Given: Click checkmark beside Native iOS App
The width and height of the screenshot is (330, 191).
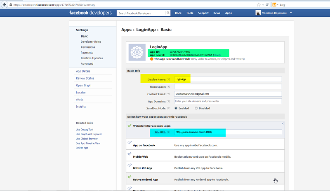Looking at the screenshot, I should (x=130, y=165).
